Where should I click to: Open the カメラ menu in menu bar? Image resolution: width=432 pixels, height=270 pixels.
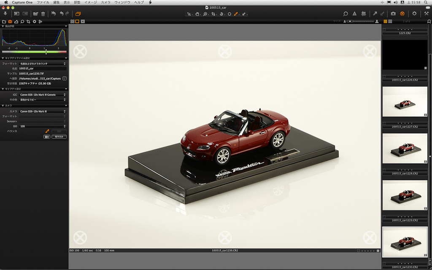click(105, 3)
